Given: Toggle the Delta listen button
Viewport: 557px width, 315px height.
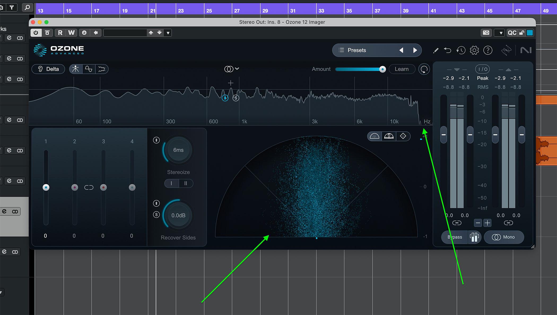Looking at the screenshot, I should click(48, 69).
